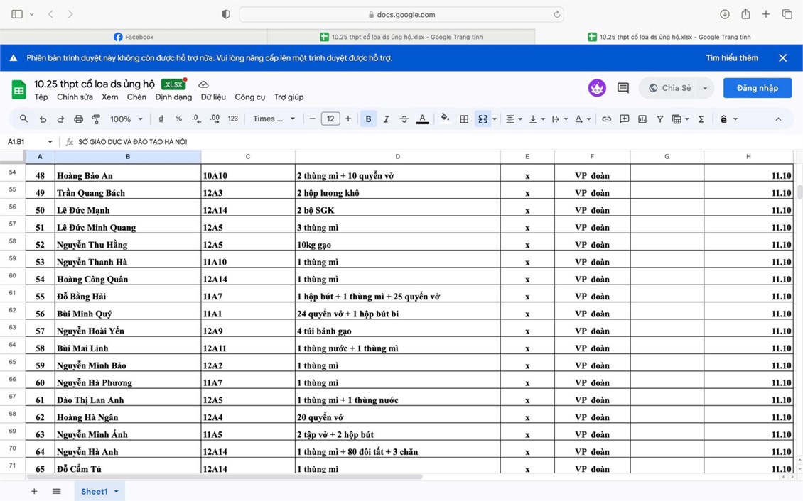
Task: Expand the Times font dropdown
Action: 274,119
